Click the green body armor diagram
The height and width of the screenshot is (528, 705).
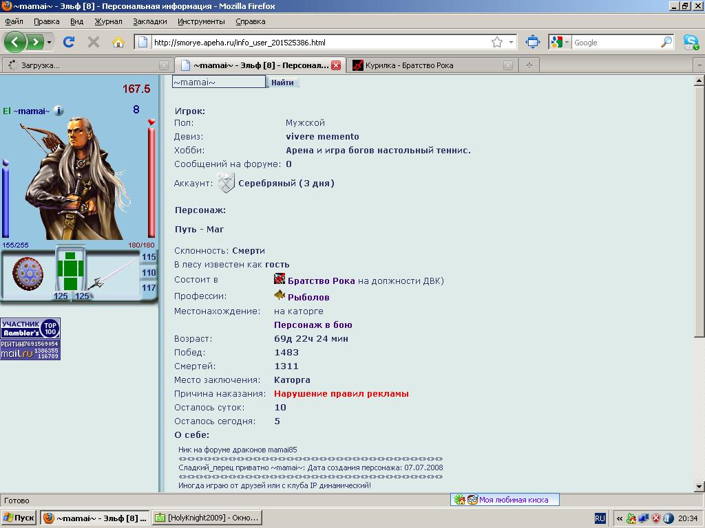coord(71,271)
